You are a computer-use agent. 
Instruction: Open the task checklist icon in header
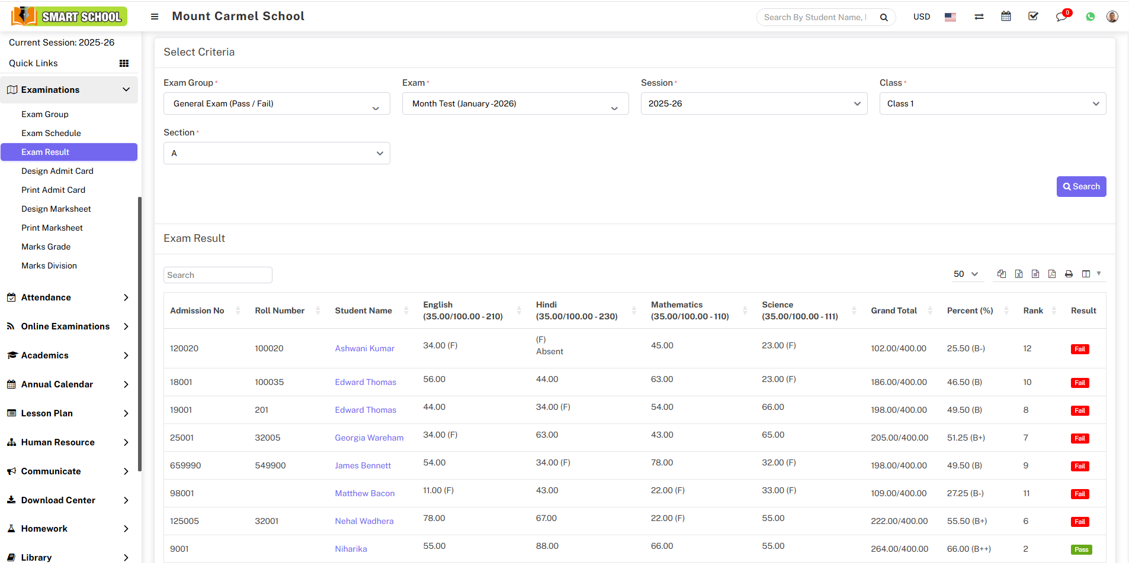click(1033, 17)
